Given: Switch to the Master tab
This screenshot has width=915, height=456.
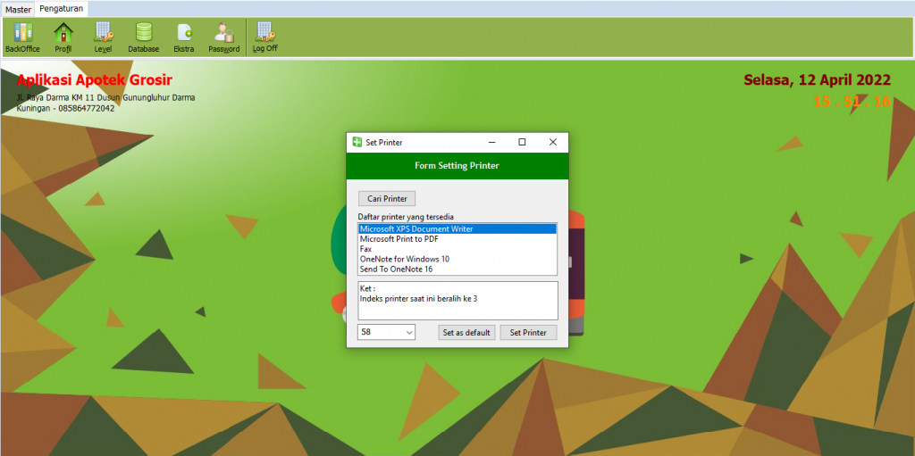Looking at the screenshot, I should click(x=18, y=9).
